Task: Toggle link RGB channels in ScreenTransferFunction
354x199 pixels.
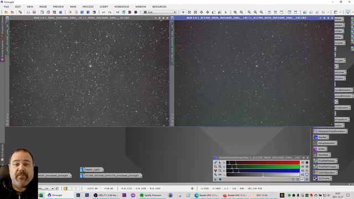Action: 215,163
